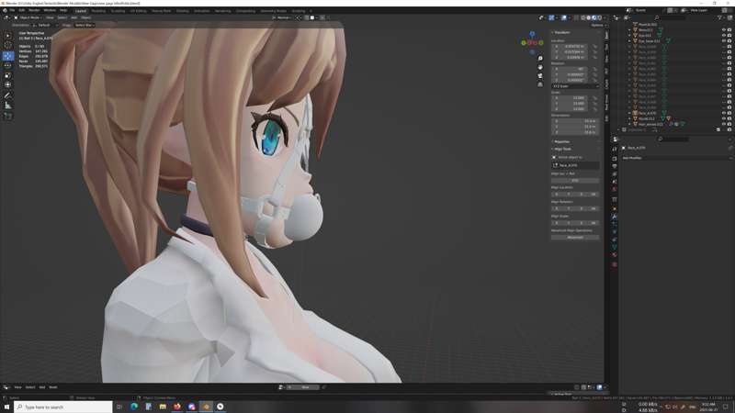Select the highlighted Move tool
This screenshot has height=413, width=735.
(8, 56)
